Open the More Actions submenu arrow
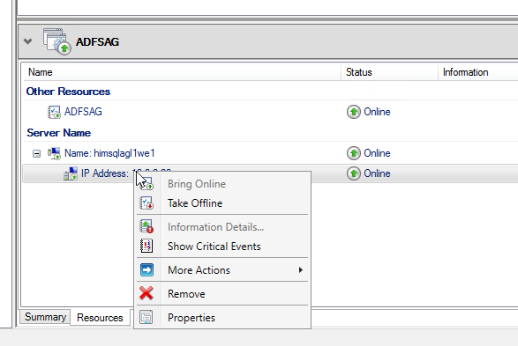The height and width of the screenshot is (346, 518). click(x=300, y=270)
